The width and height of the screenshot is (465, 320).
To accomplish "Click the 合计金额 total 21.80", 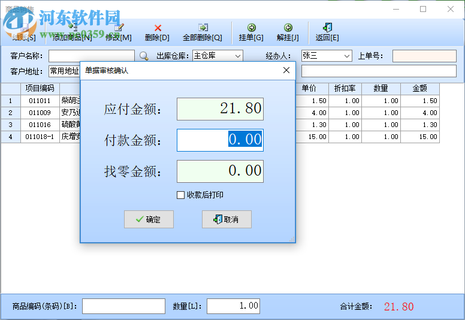I will pos(398,307).
